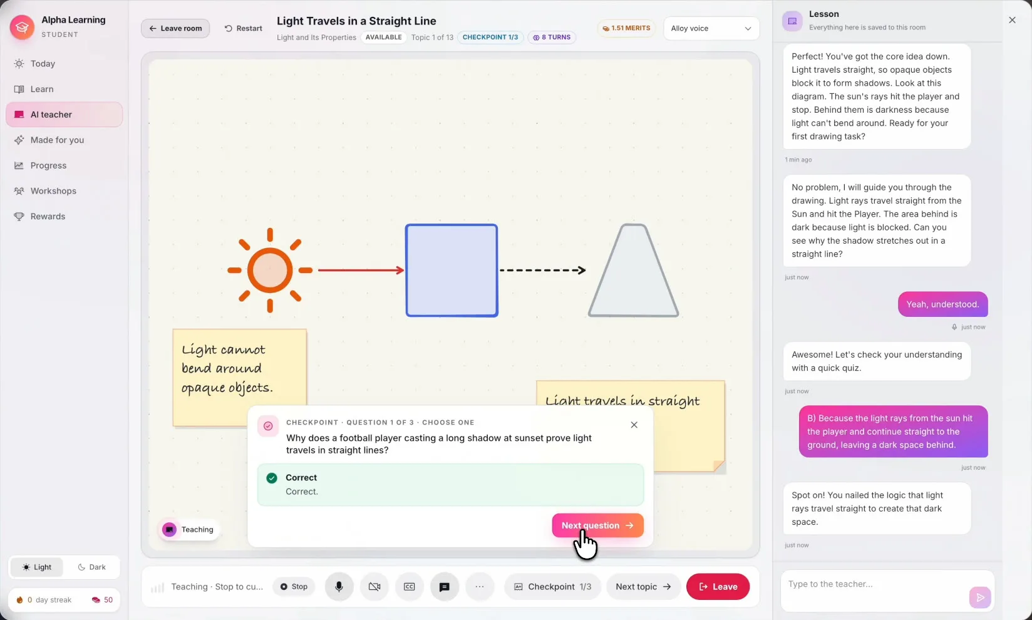Toggle the microphone

point(339,587)
